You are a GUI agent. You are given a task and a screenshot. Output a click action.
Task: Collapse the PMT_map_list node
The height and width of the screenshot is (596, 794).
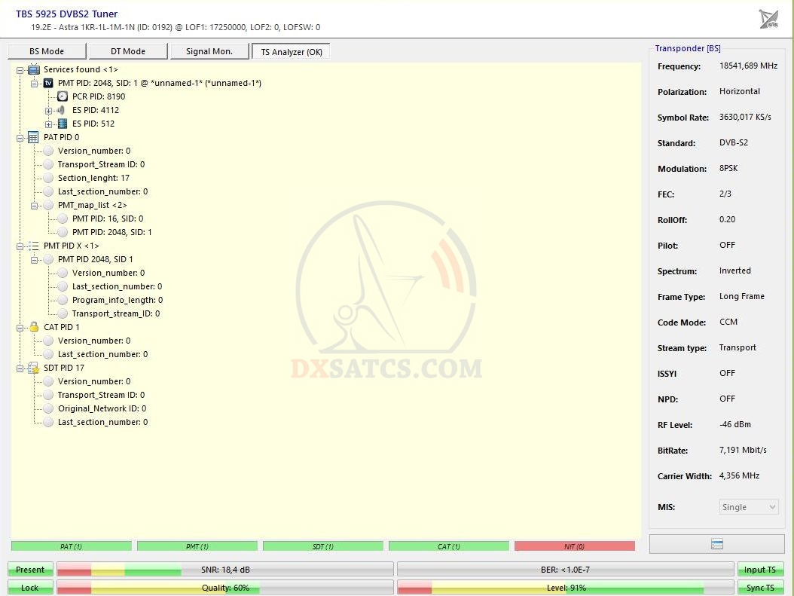point(35,205)
